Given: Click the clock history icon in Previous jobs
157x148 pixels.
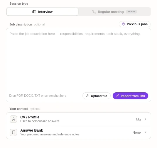Looking at the screenshot, I should click(124, 24).
